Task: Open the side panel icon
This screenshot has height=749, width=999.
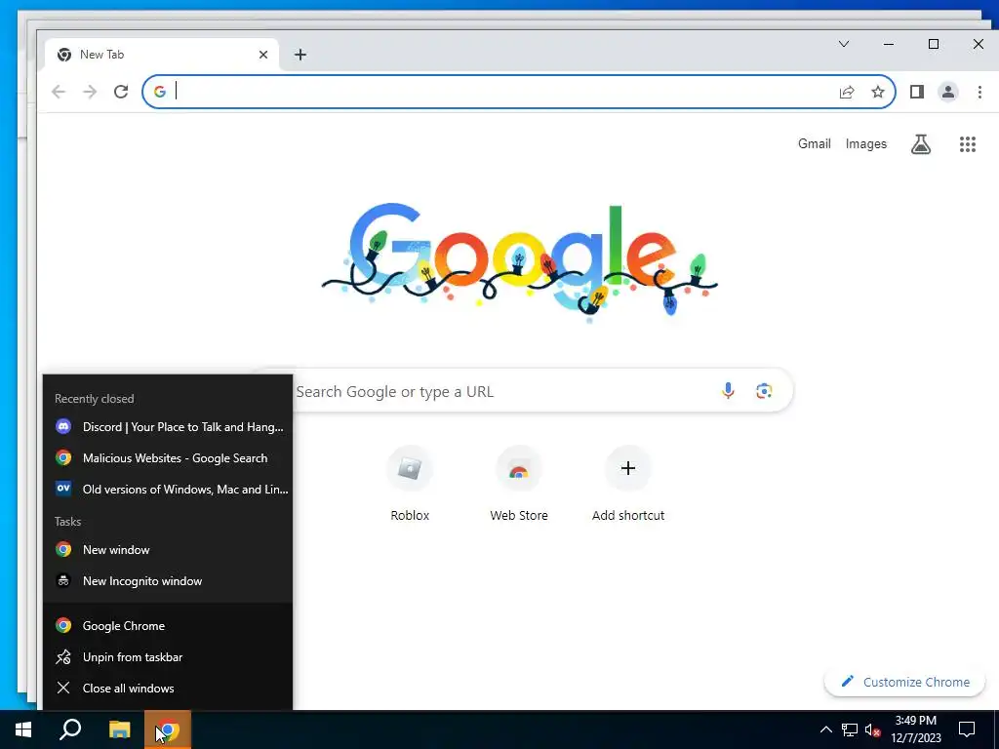Action: tap(917, 92)
